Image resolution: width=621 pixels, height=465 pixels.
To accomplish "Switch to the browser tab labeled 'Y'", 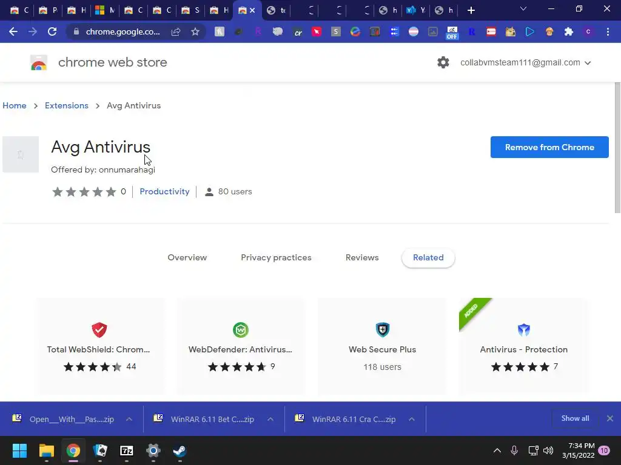I will [x=415, y=10].
